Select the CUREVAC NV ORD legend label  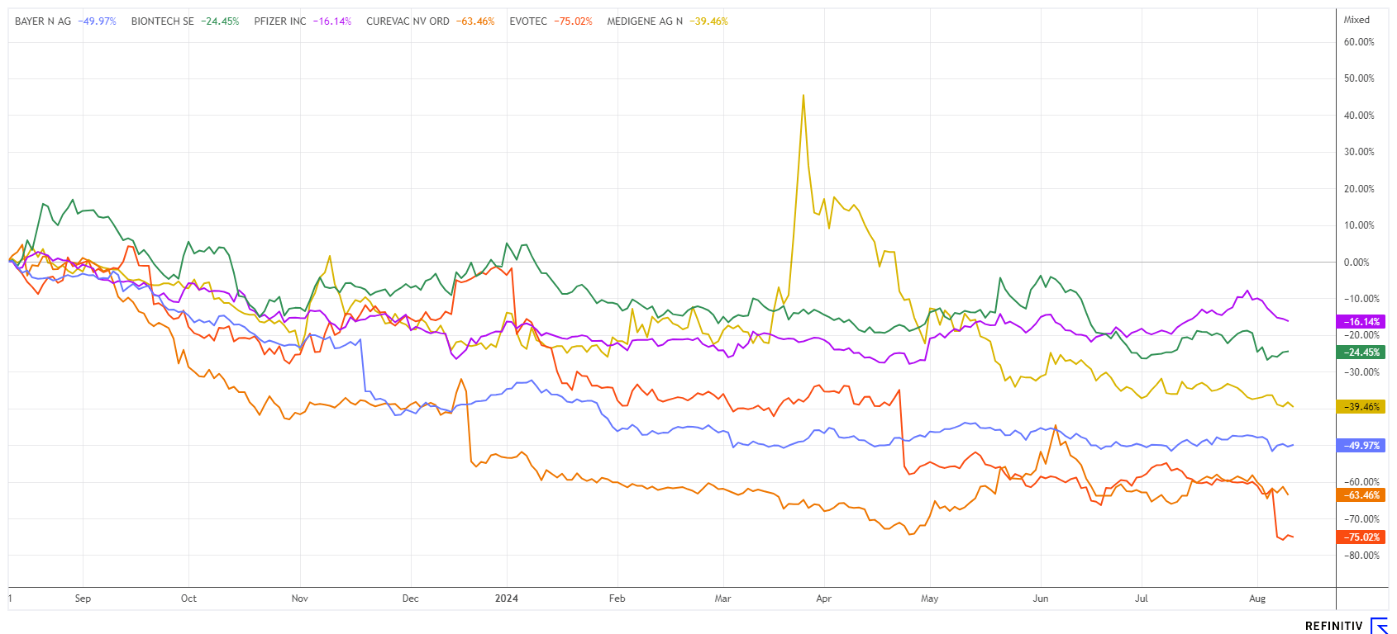408,21
